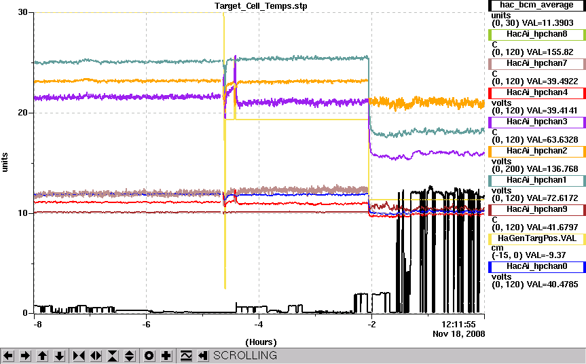This screenshot has width=586, height=364.
Task: Click the vertical diamond Y-zoom icon
Action: [129, 355]
